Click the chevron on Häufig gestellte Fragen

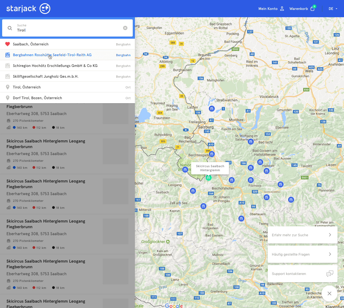tap(330, 254)
